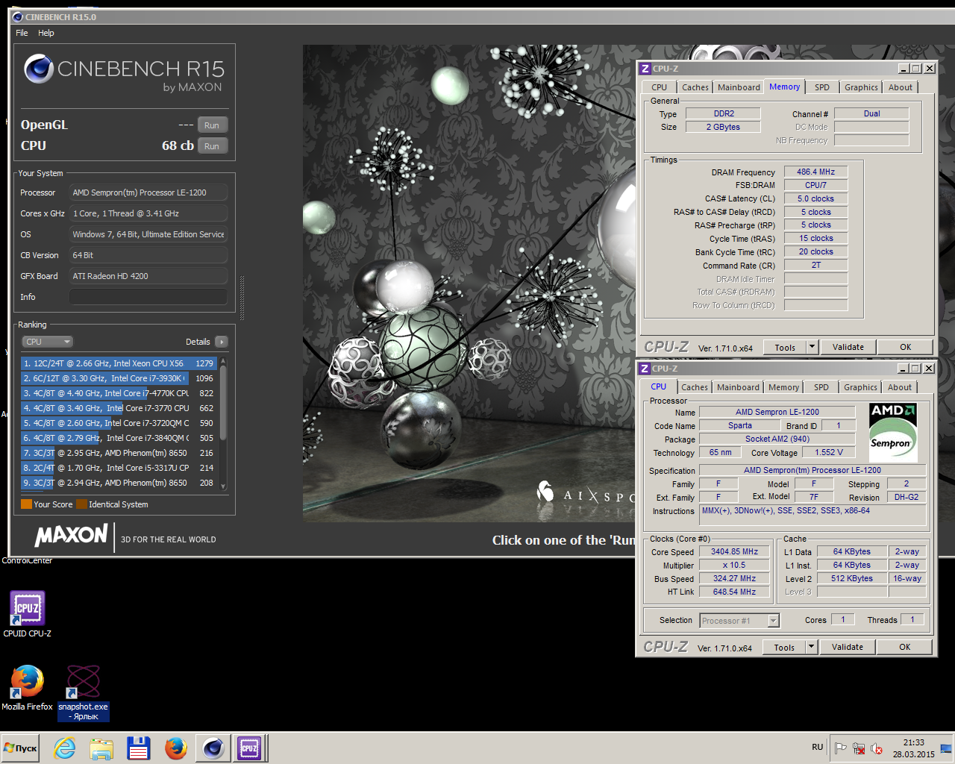Click the CPU-Z Memory window title icon

(x=645, y=69)
